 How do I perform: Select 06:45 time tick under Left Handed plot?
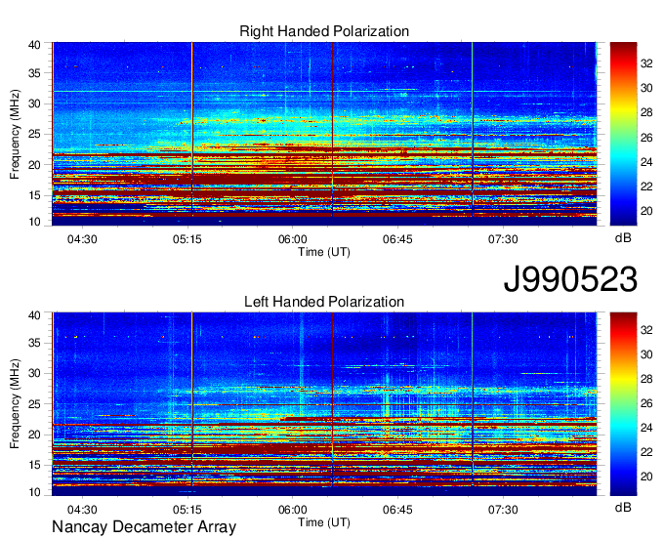tap(397, 510)
